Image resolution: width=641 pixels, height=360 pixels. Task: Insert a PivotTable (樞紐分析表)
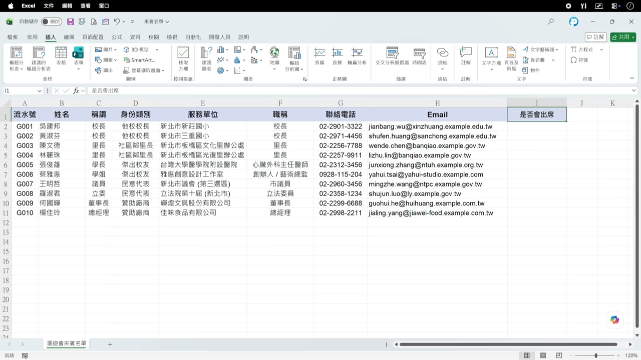[17, 59]
